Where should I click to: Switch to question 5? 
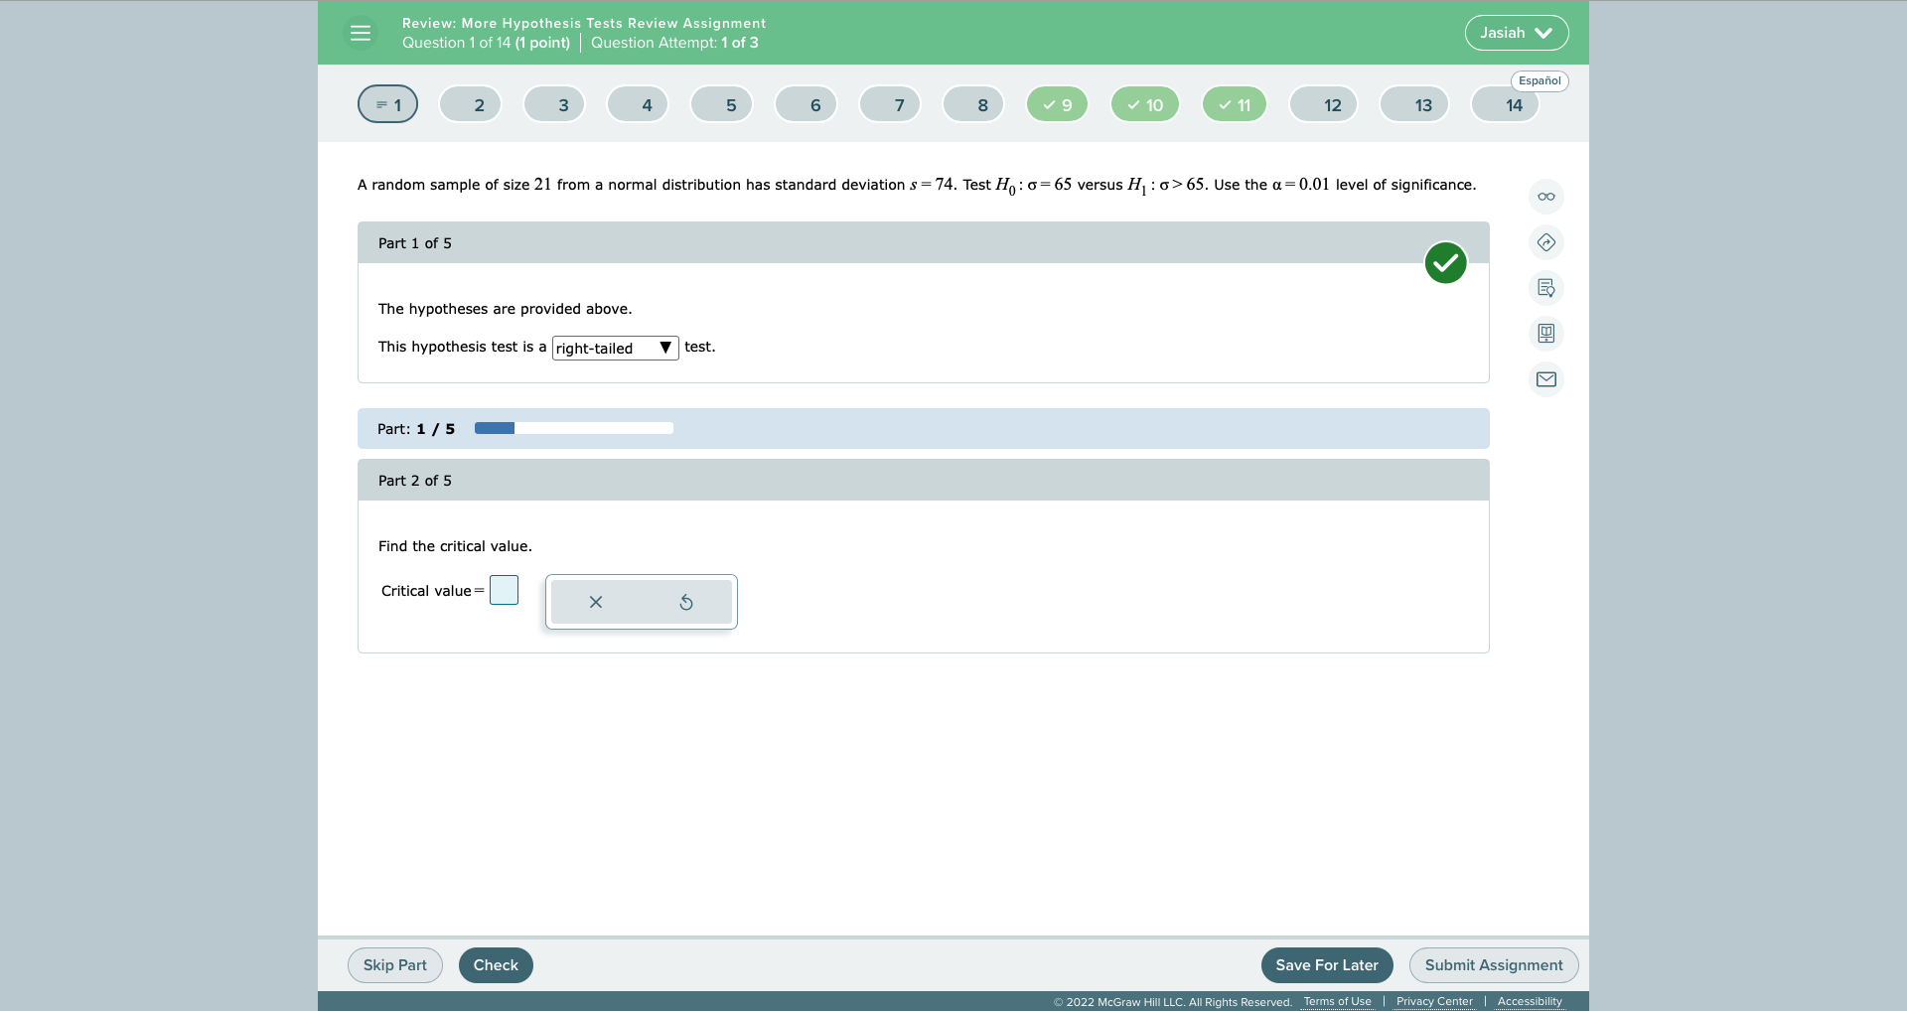point(721,104)
